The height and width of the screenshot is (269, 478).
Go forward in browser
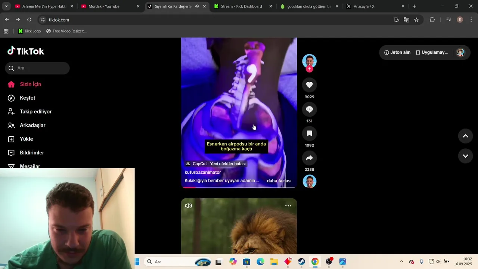click(18, 20)
